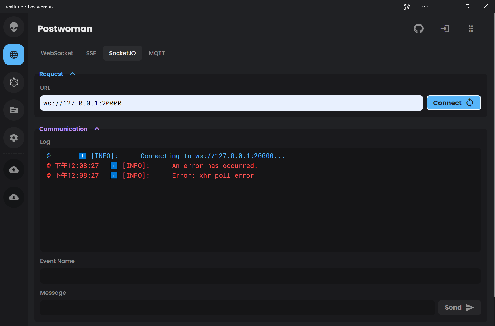Open the three-dot title bar menu
The width and height of the screenshot is (495, 326).
tap(425, 7)
